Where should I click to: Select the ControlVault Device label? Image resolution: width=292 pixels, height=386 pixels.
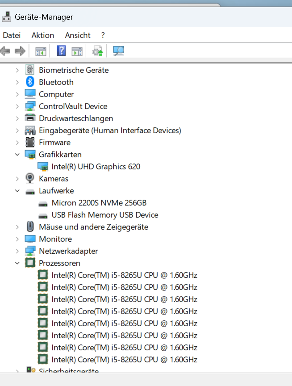(73, 106)
